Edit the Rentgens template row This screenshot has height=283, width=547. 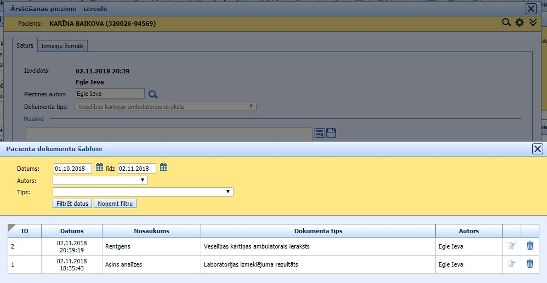pos(512,246)
